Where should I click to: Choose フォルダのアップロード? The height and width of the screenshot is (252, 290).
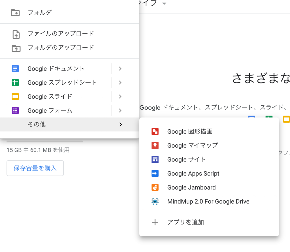click(x=70, y=48)
